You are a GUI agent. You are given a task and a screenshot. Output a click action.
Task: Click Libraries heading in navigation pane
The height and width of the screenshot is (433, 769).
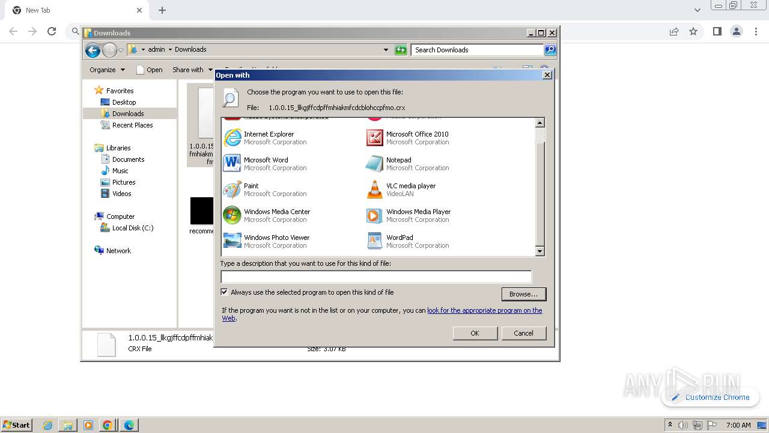(x=118, y=148)
